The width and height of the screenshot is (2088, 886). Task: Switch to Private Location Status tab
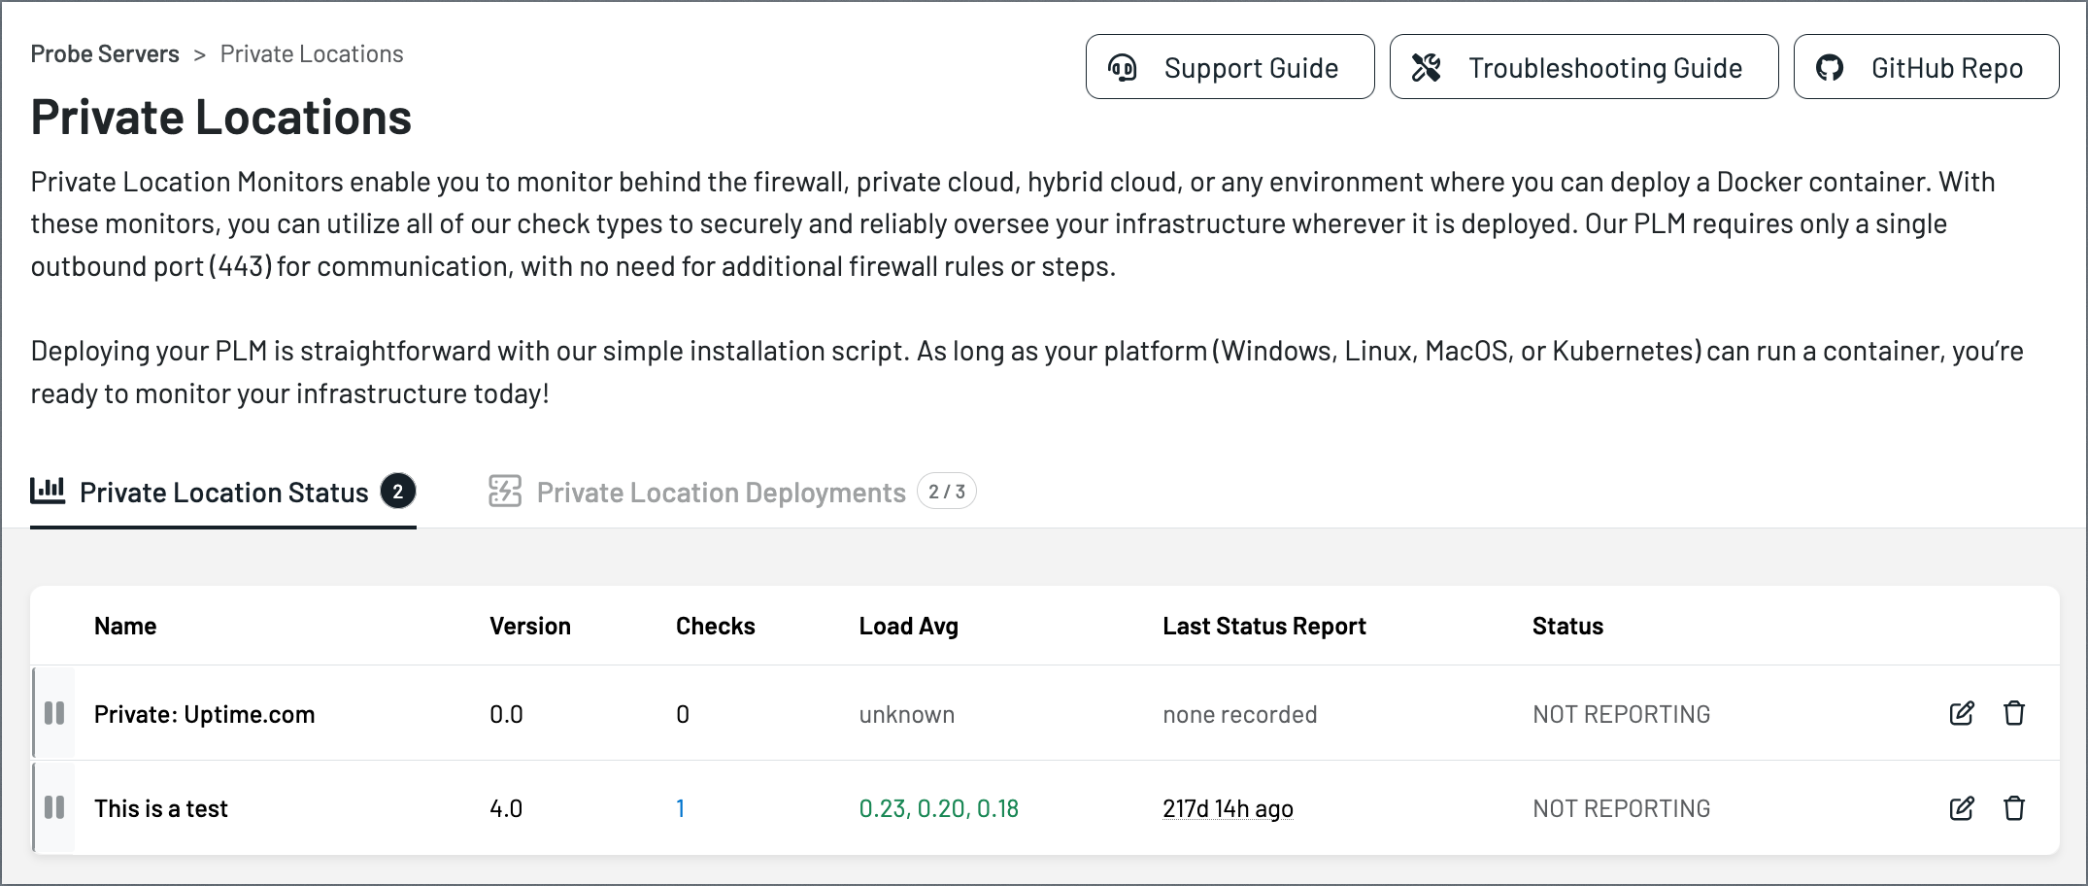(x=223, y=493)
